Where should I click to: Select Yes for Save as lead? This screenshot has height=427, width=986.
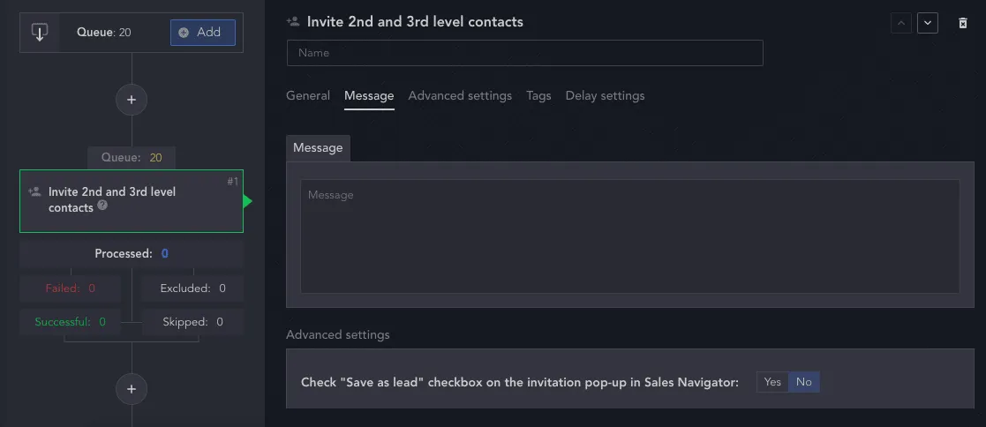pos(772,382)
